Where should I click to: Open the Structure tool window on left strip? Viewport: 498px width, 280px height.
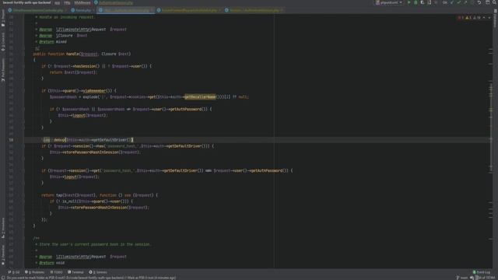3,228
